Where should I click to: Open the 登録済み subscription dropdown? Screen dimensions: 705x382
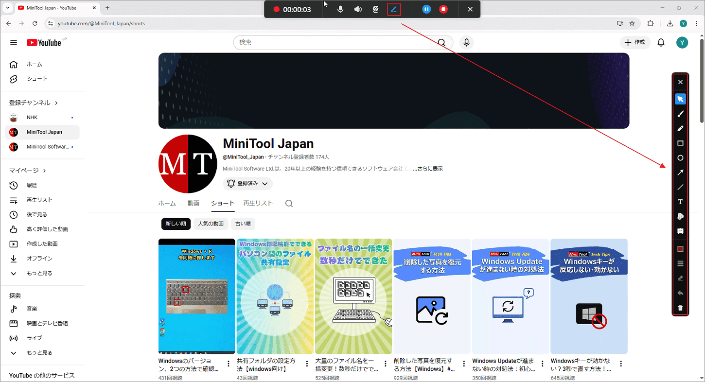(247, 183)
